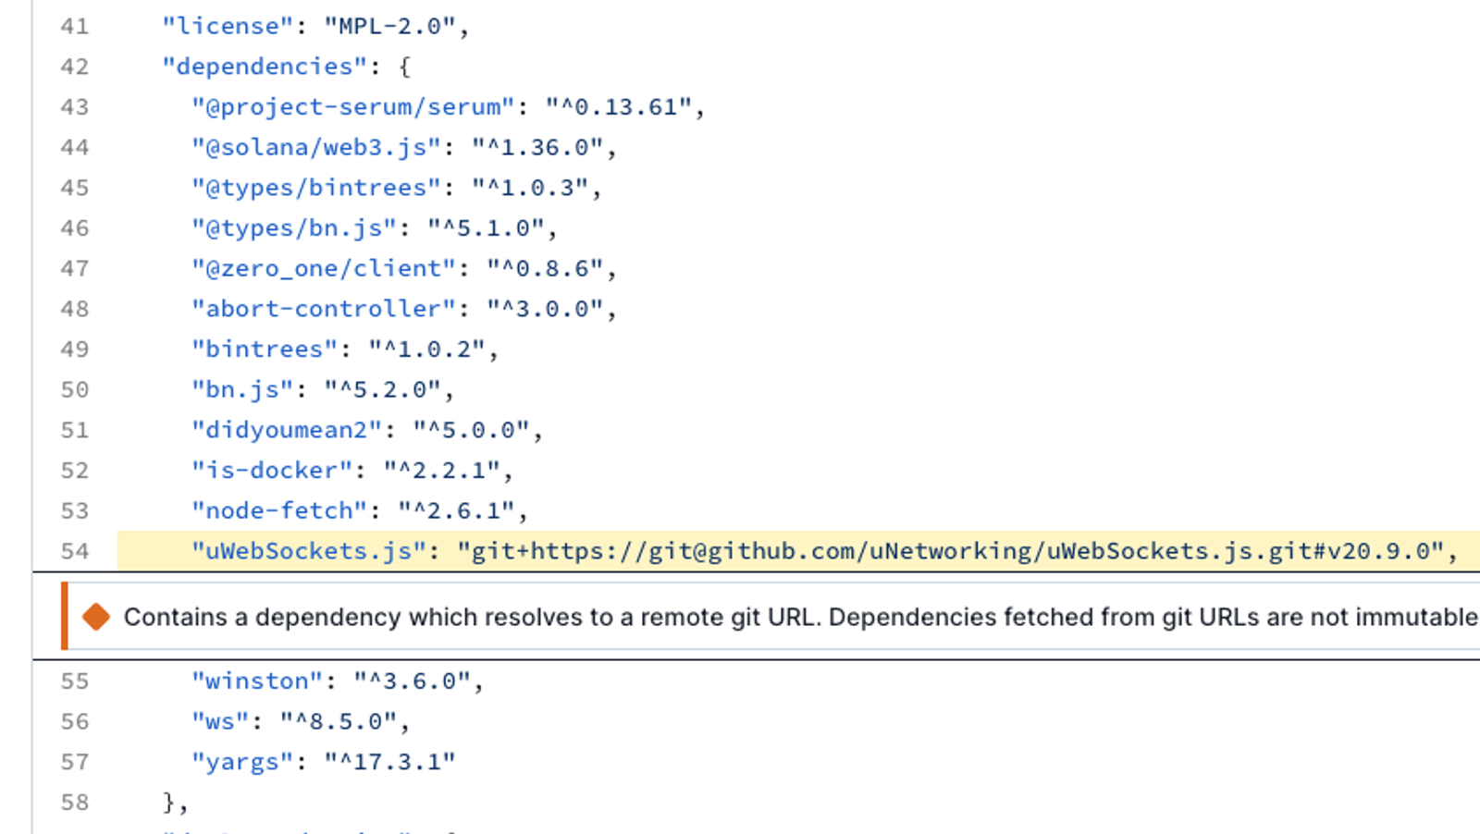Screen dimensions: 1480x834
Task: Click "@types/bintrees" dependency name
Action: (315, 188)
